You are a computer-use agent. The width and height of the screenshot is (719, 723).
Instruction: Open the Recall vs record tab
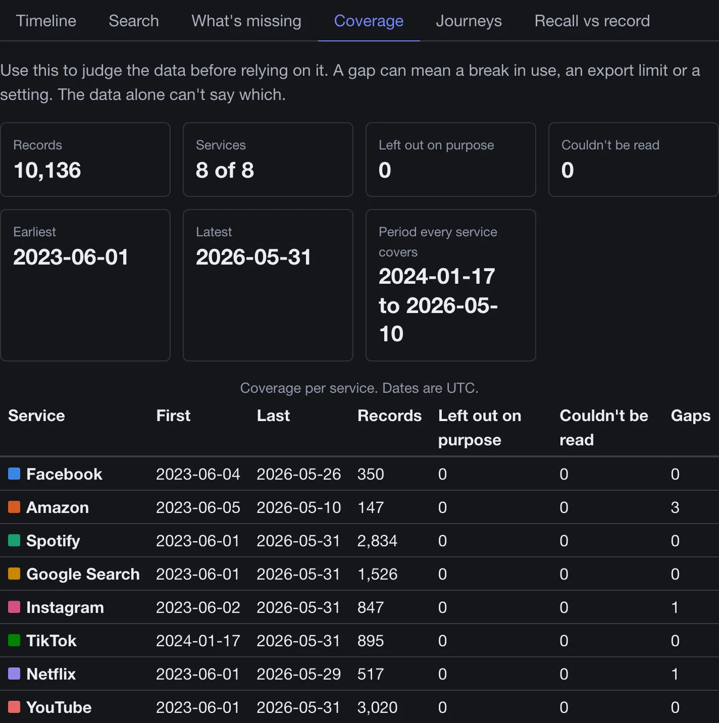(x=592, y=21)
